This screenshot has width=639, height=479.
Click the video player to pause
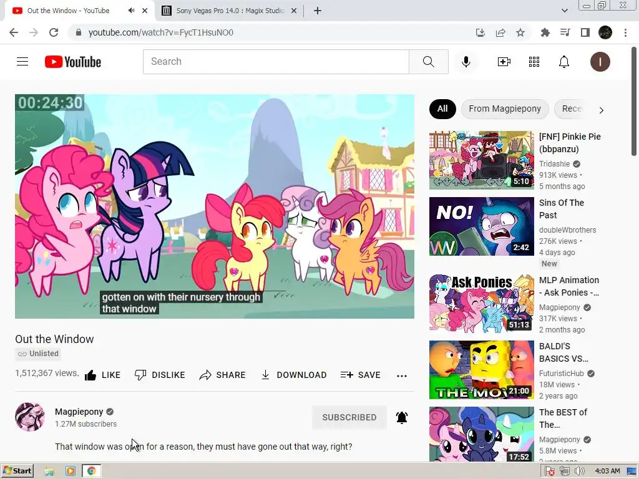215,206
